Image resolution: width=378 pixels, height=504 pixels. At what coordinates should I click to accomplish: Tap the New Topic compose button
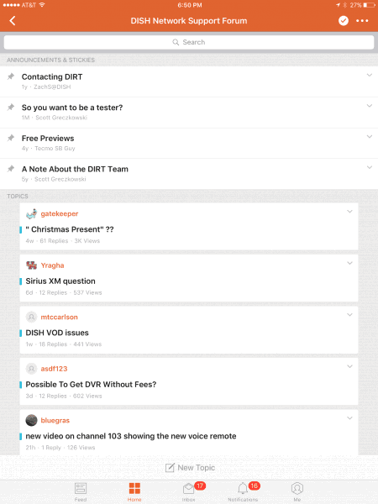[x=190, y=468]
